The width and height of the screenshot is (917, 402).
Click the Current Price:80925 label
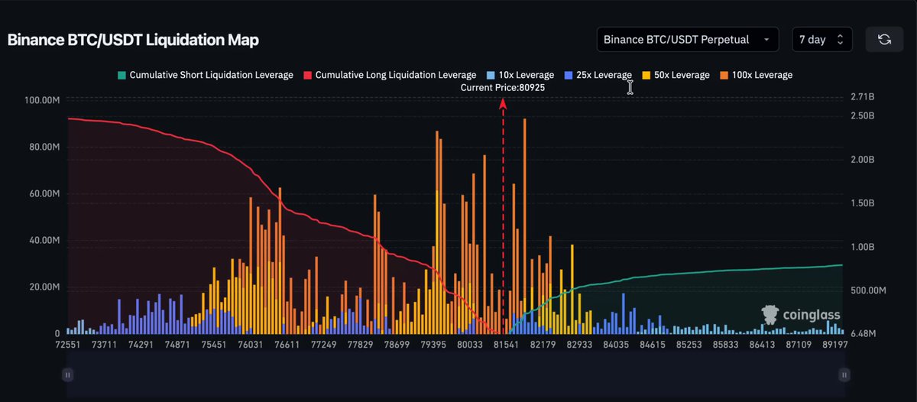tap(503, 88)
